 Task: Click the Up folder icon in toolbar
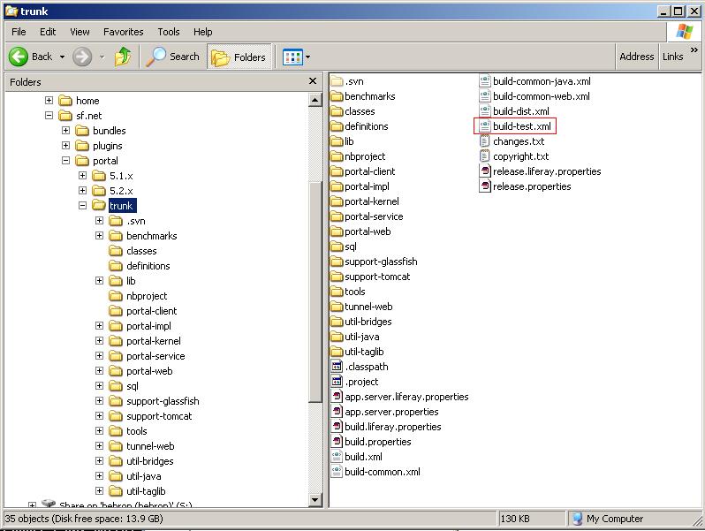pos(123,57)
